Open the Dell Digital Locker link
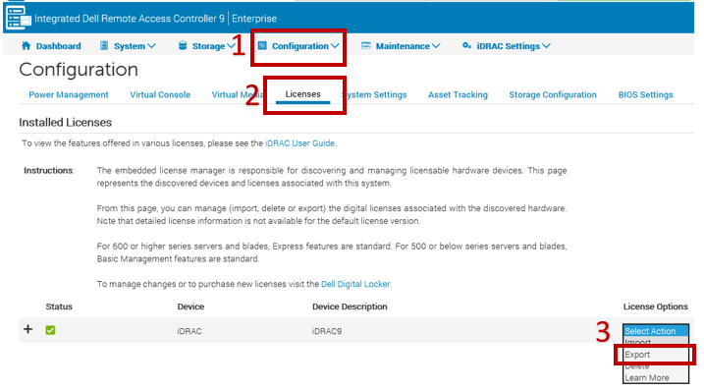 (x=355, y=284)
